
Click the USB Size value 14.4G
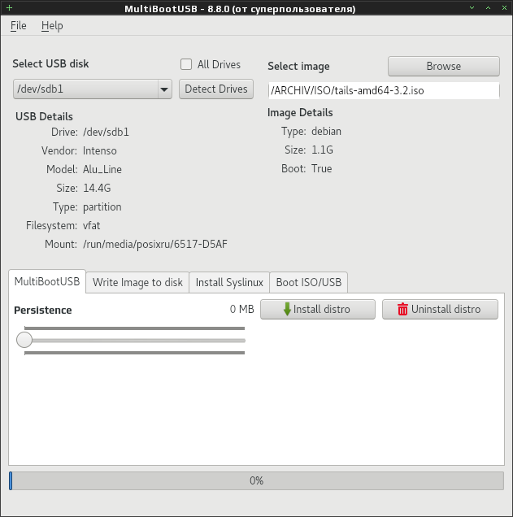(97, 189)
